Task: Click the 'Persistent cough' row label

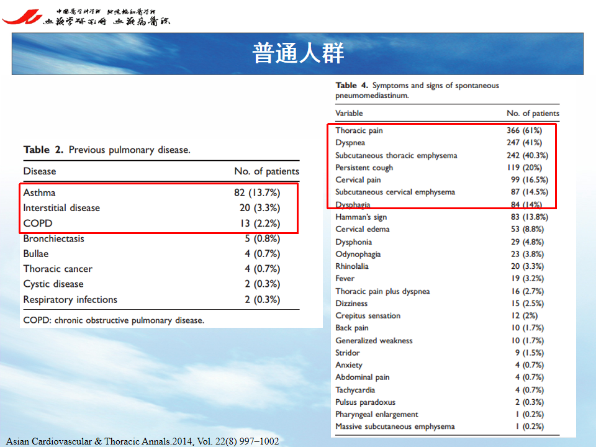Action: (x=364, y=168)
